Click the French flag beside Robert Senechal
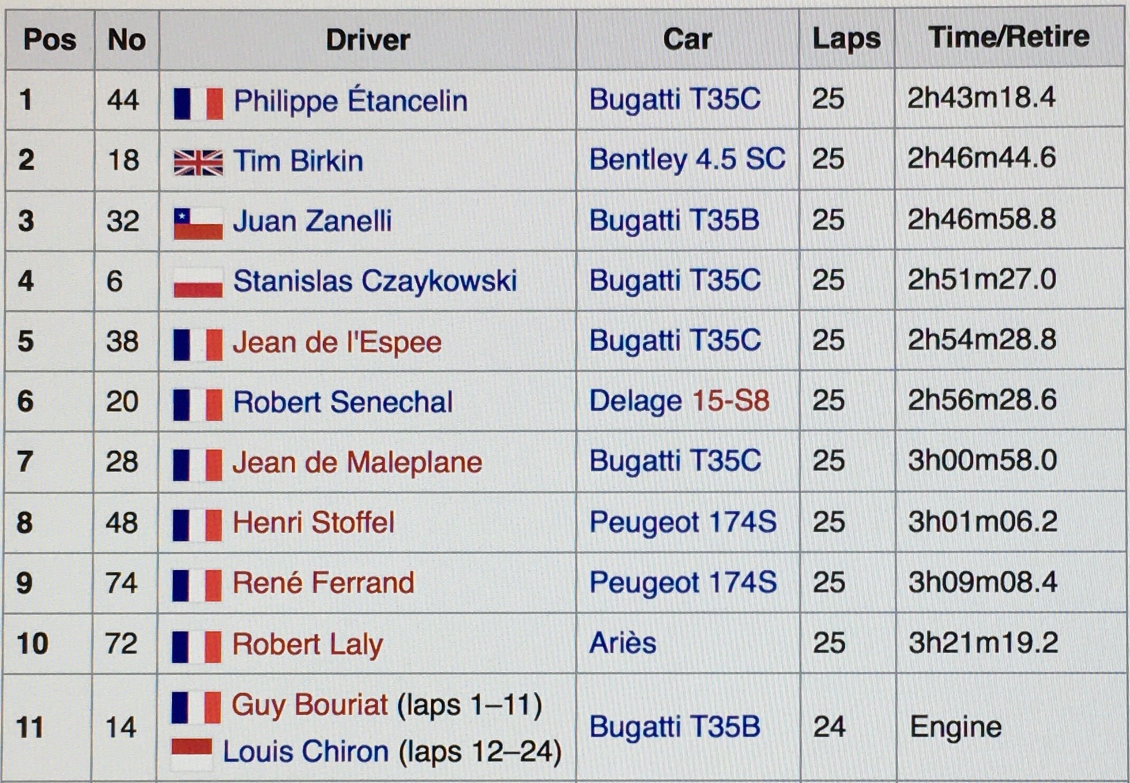The image size is (1130, 783). pyautogui.click(x=198, y=405)
